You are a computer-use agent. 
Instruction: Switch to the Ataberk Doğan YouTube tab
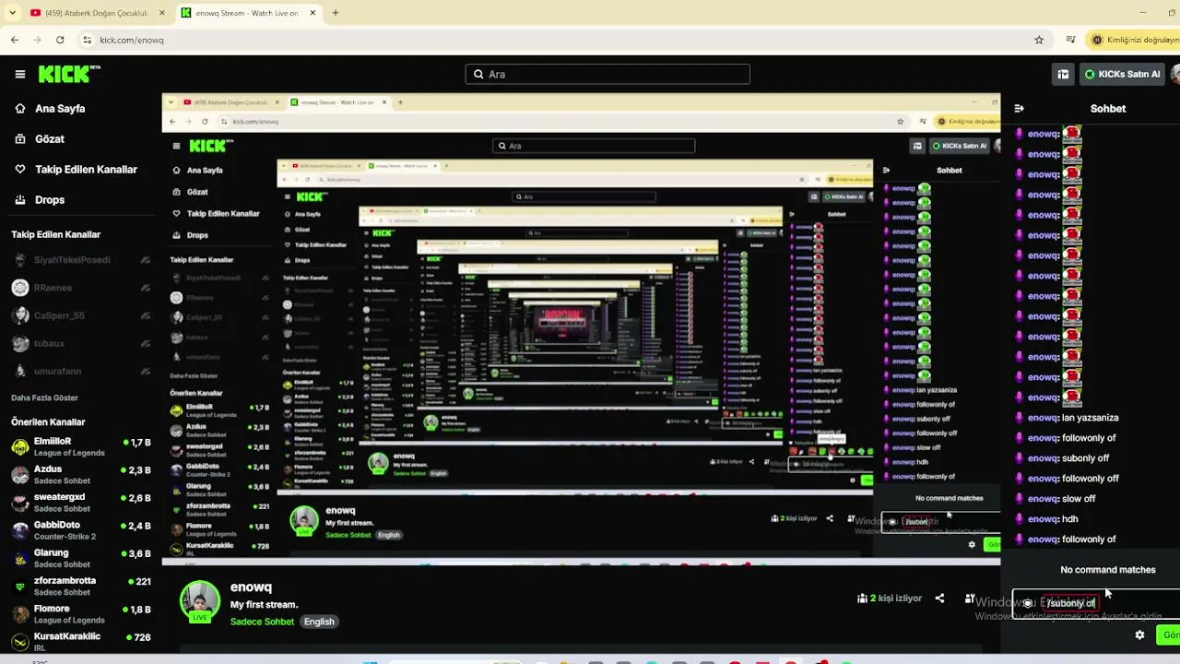pos(98,13)
